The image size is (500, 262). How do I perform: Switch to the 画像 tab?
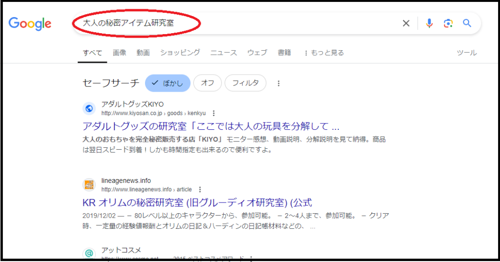tap(120, 53)
